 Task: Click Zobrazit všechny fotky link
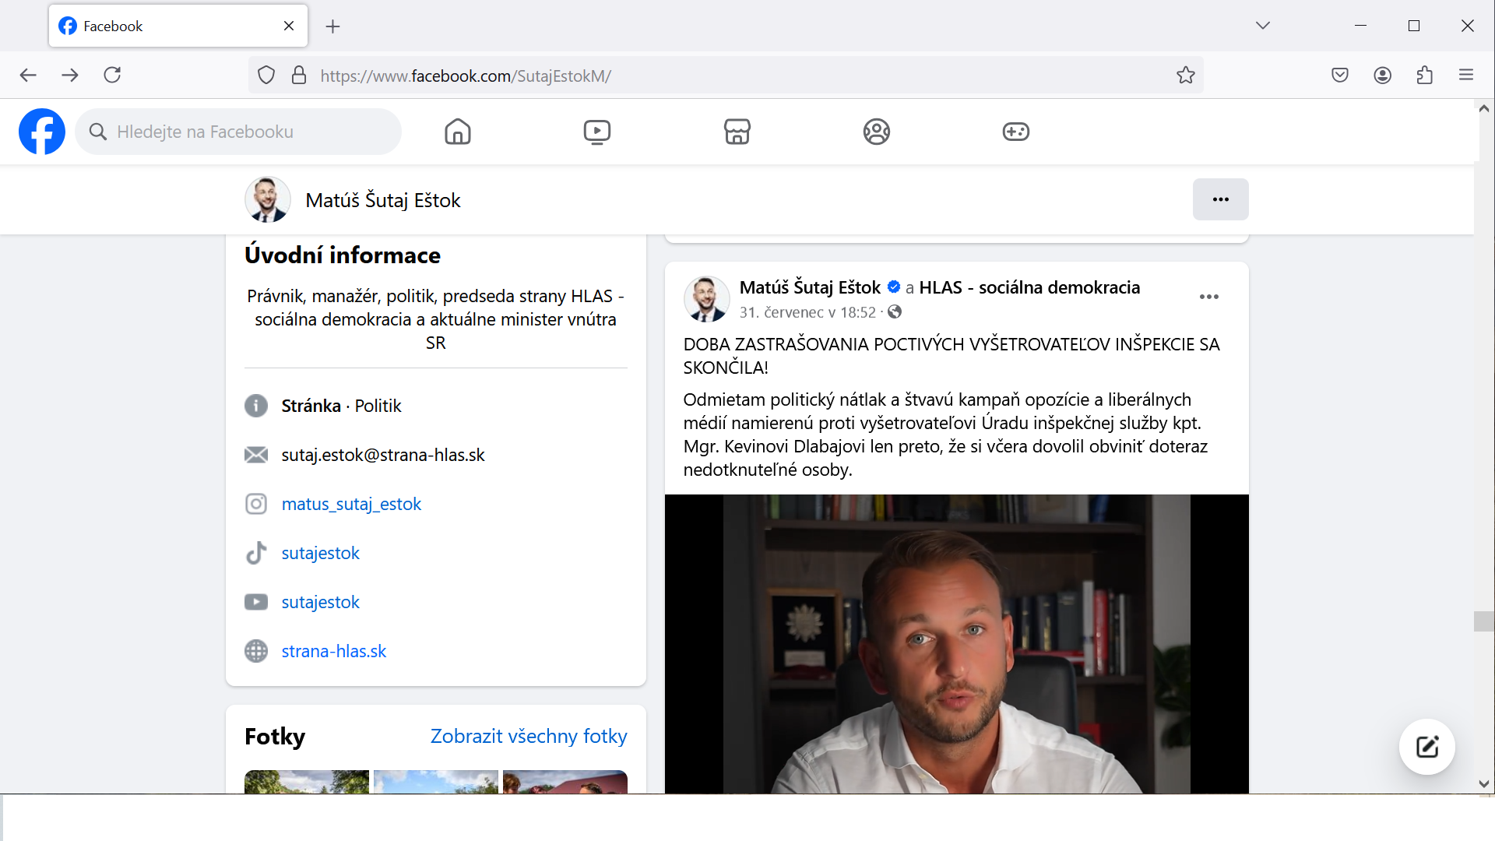click(528, 736)
